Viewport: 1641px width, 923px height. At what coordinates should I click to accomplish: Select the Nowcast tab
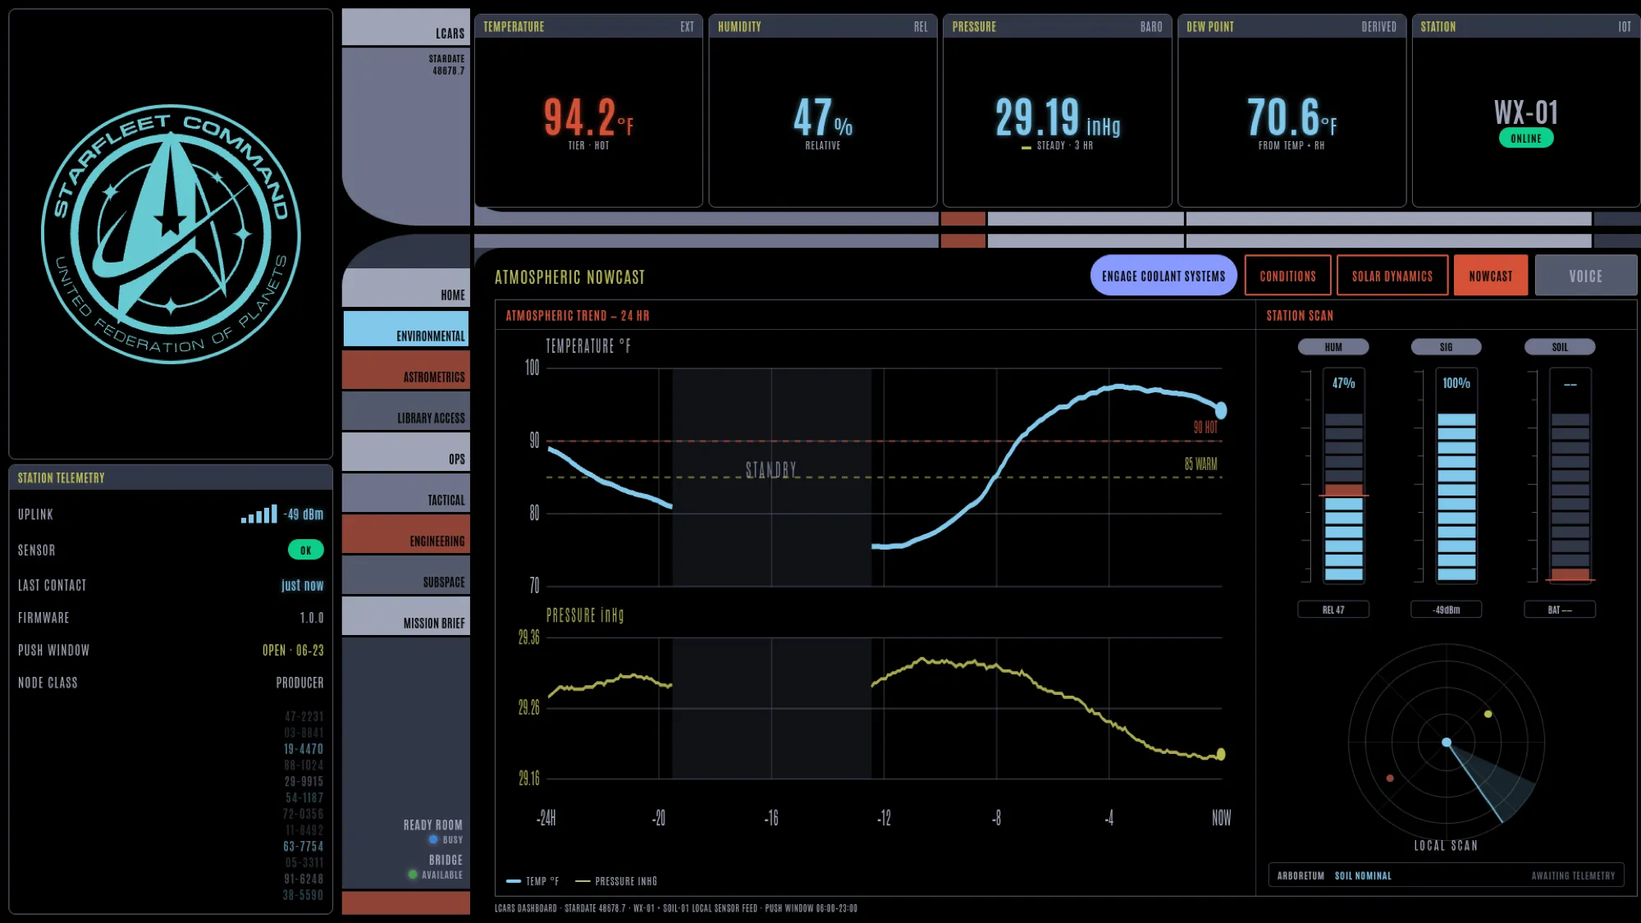coord(1490,276)
